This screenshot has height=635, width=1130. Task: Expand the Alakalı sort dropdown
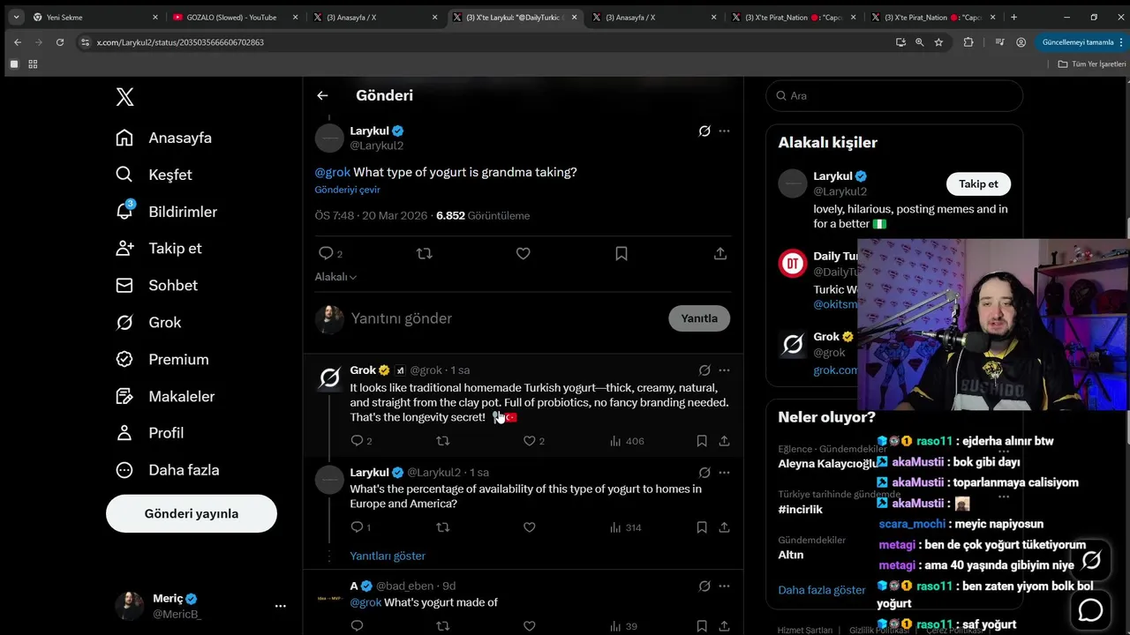click(335, 277)
